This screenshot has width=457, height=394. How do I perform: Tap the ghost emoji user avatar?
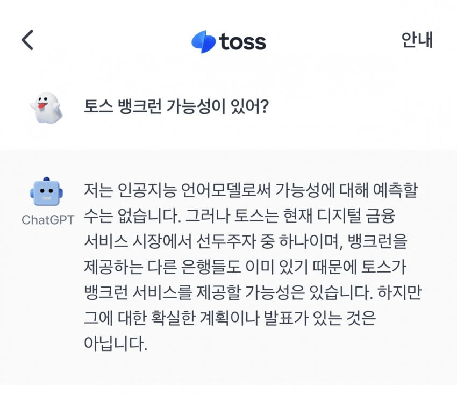click(46, 108)
